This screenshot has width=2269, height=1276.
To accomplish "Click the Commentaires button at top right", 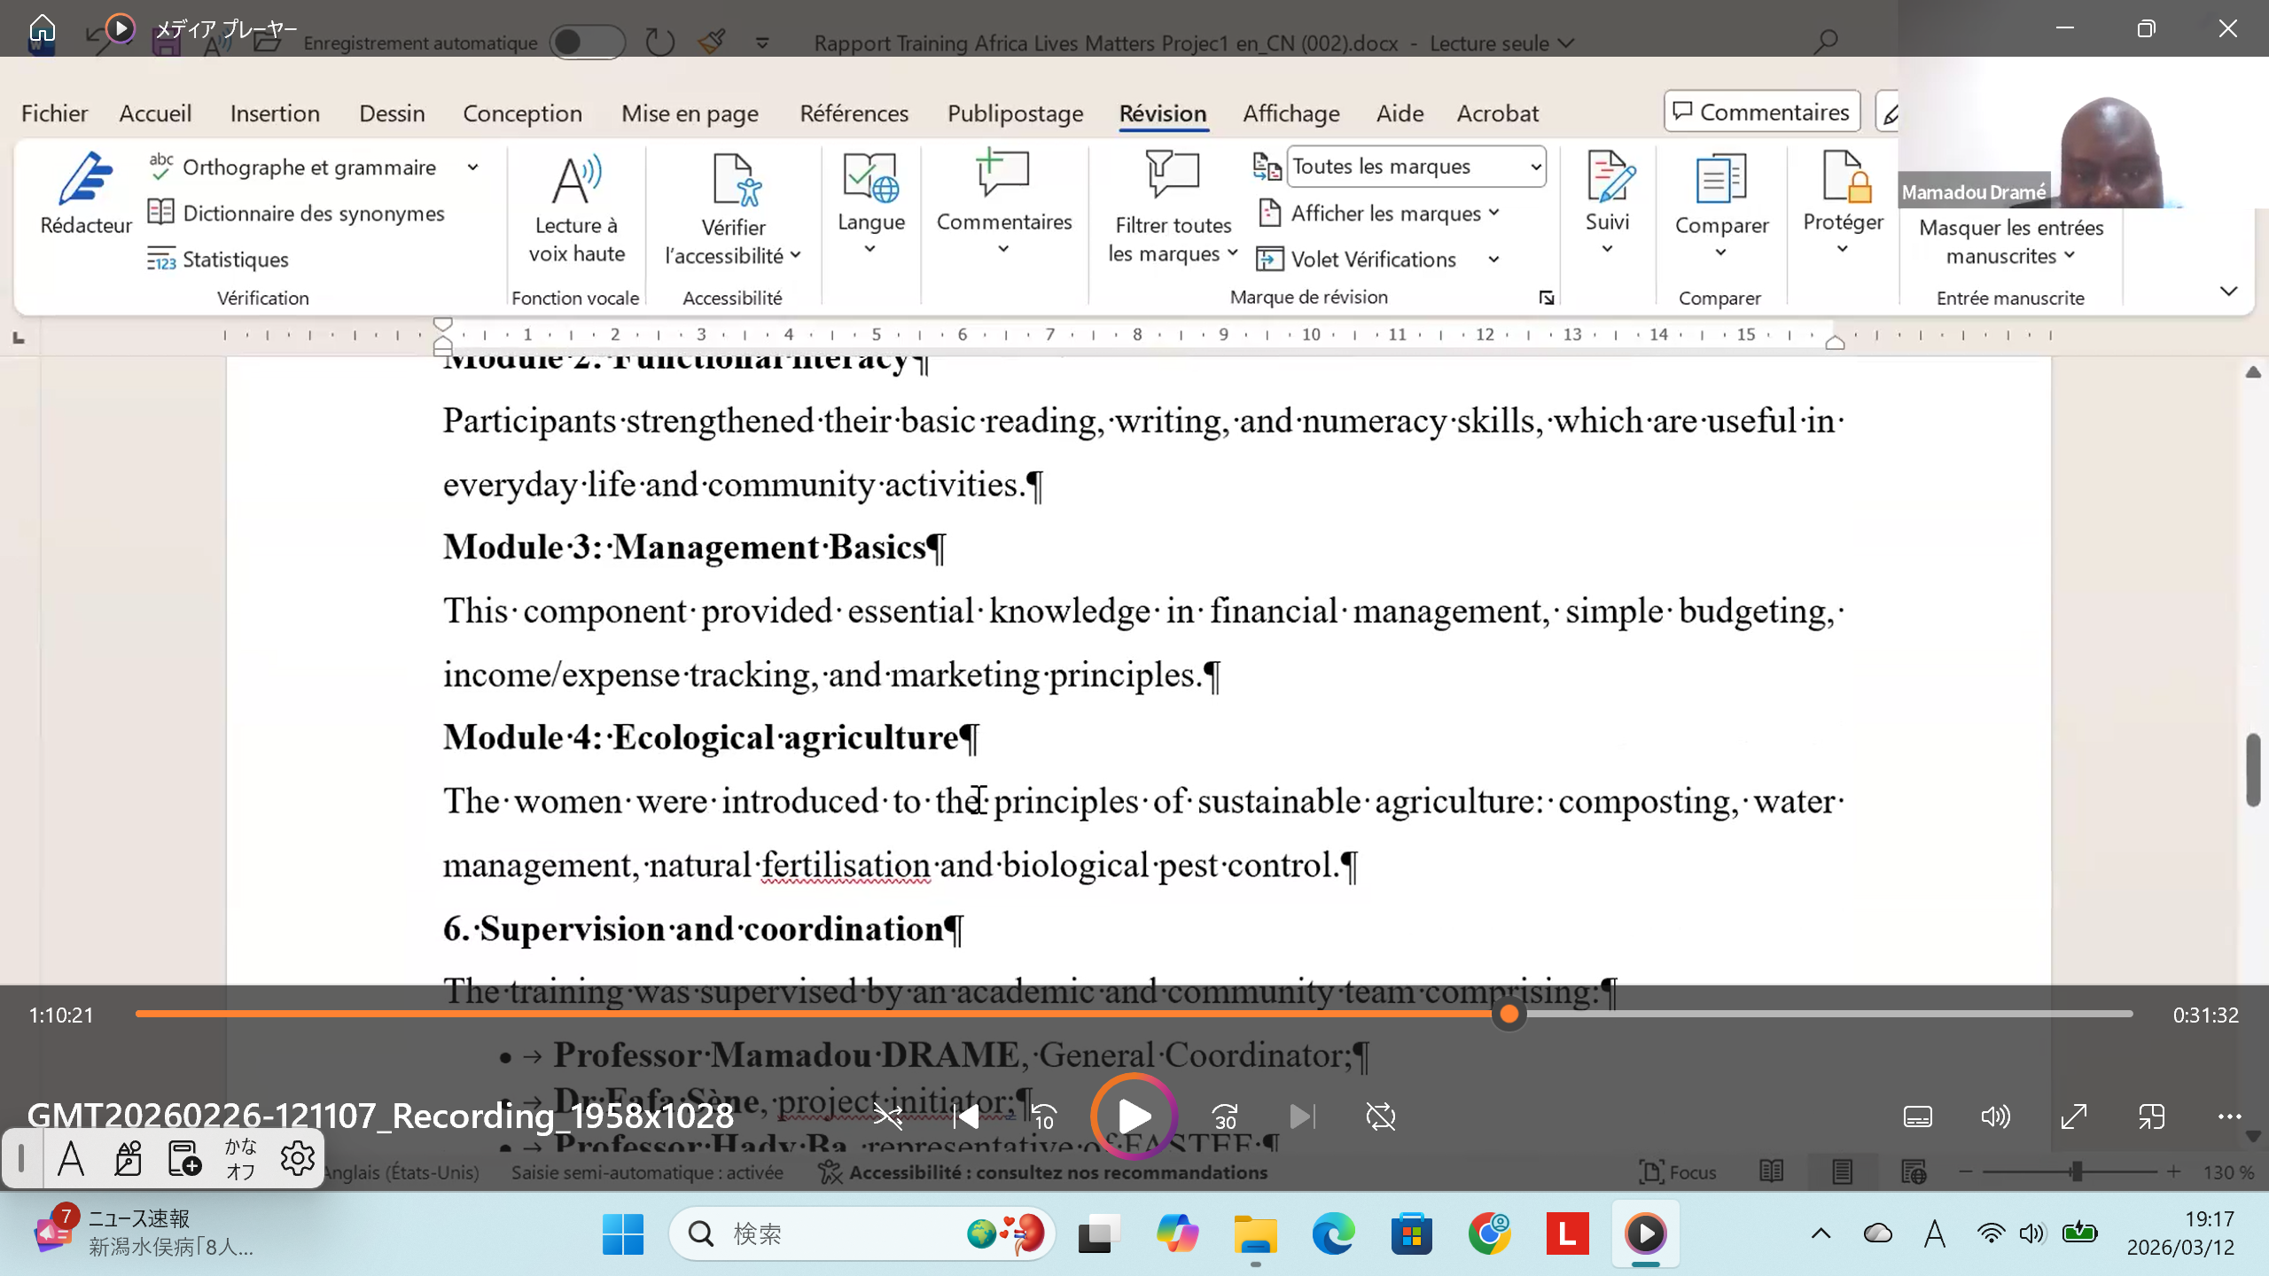I will click(1761, 112).
